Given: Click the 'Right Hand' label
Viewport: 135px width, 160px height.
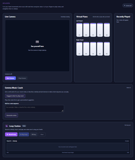Looking at the screenshot, I should coord(80,40).
